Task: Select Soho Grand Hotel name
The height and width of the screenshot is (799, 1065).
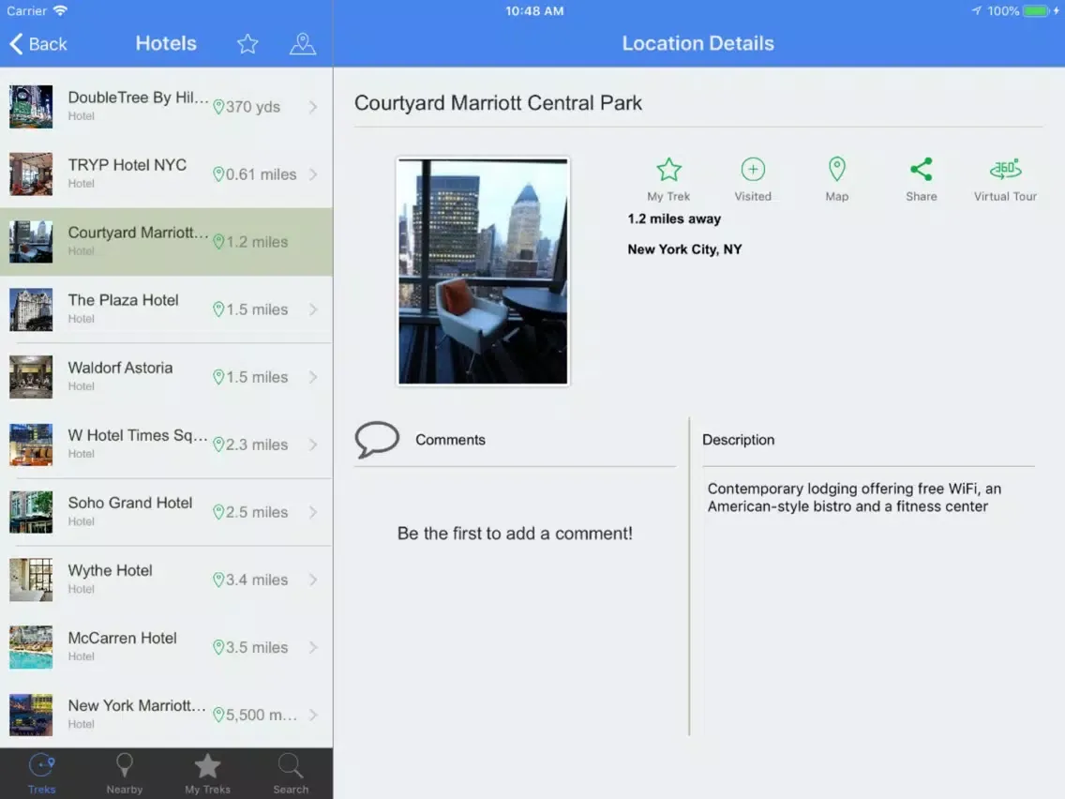Action: (x=129, y=503)
